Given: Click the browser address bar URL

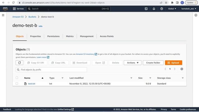Looking at the screenshot, I should click(63, 2).
